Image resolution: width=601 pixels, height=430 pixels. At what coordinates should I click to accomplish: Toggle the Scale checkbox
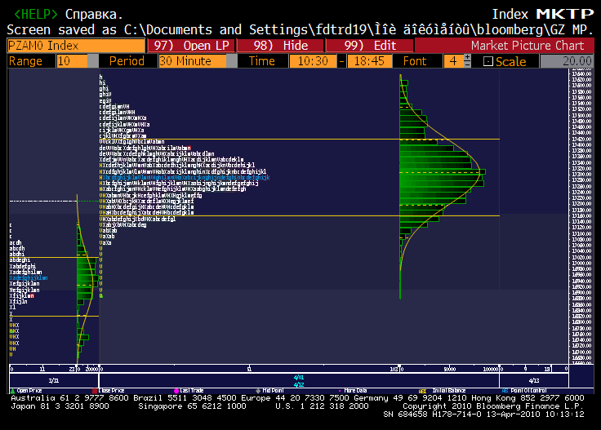(x=488, y=62)
